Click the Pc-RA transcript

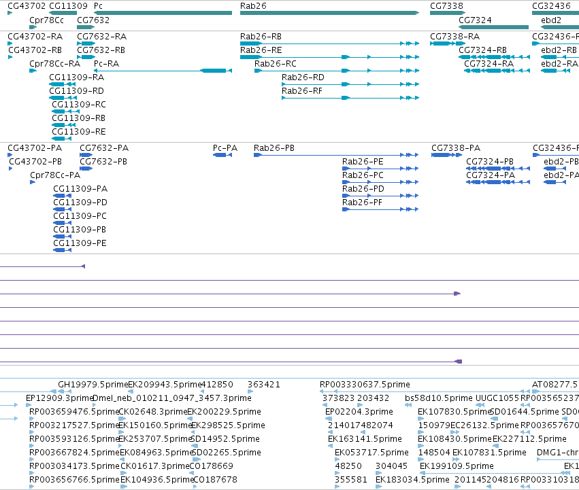click(163, 71)
